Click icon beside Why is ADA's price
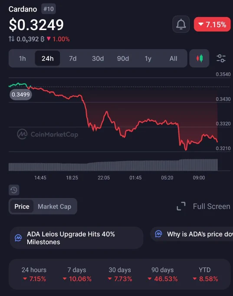The height and width of the screenshot is (296, 233). click(x=158, y=234)
